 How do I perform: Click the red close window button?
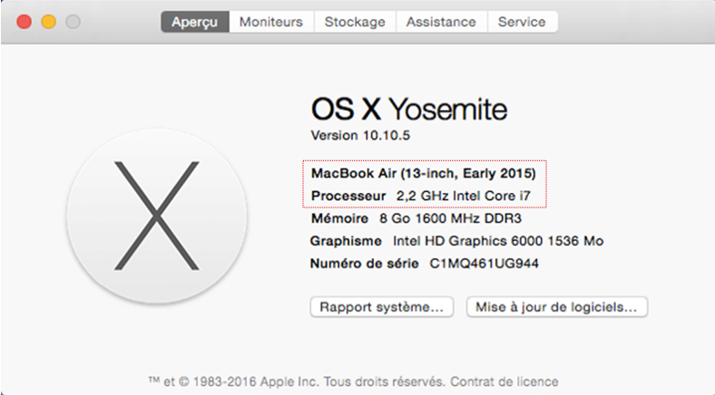(24, 22)
